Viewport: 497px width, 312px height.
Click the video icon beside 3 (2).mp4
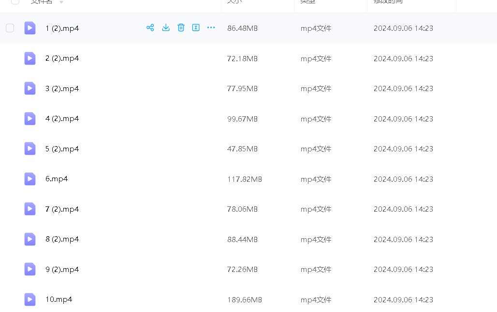tap(30, 88)
